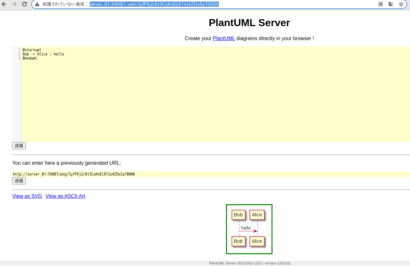Open View as SVG link
The image size is (410, 266).
point(27,196)
